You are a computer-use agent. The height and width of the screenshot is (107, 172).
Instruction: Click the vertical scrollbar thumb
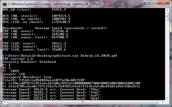(167, 17)
